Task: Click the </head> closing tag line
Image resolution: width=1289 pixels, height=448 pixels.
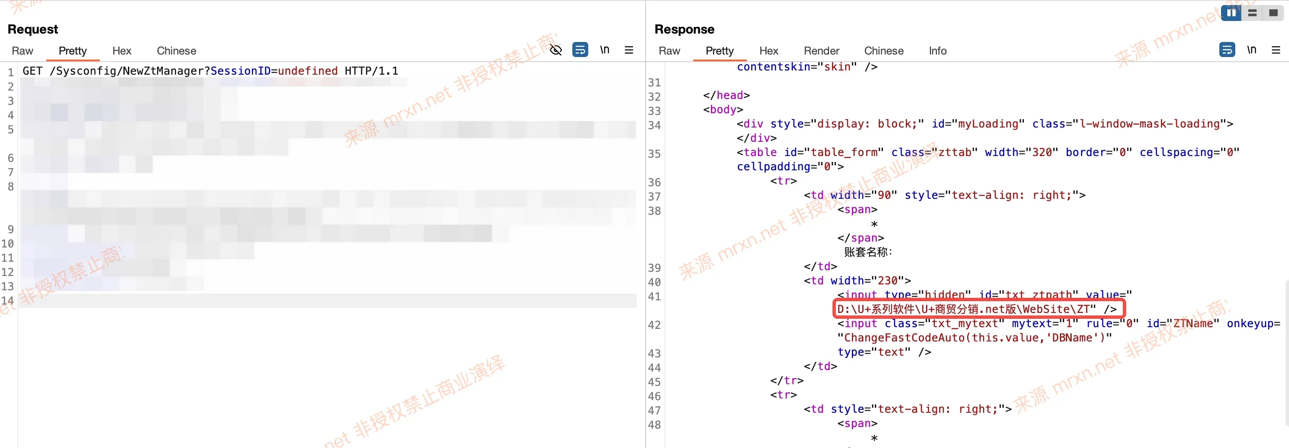Action: (x=727, y=95)
